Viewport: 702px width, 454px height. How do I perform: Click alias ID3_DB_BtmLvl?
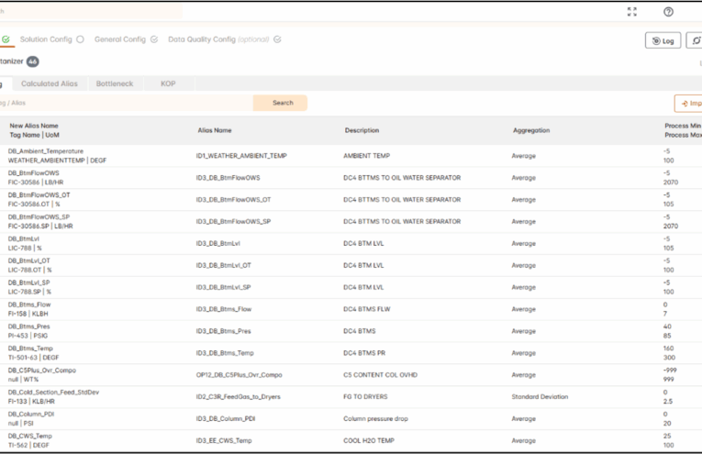tap(218, 243)
